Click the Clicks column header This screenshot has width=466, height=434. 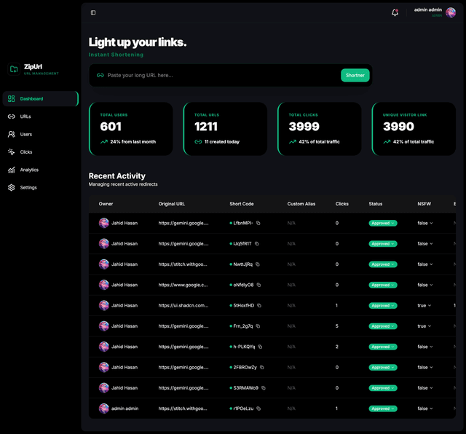[342, 204]
